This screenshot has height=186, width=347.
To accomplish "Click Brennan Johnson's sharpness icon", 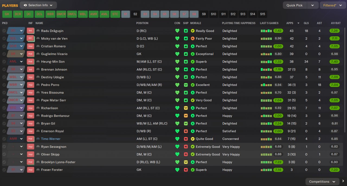I will [x=186, y=69].
